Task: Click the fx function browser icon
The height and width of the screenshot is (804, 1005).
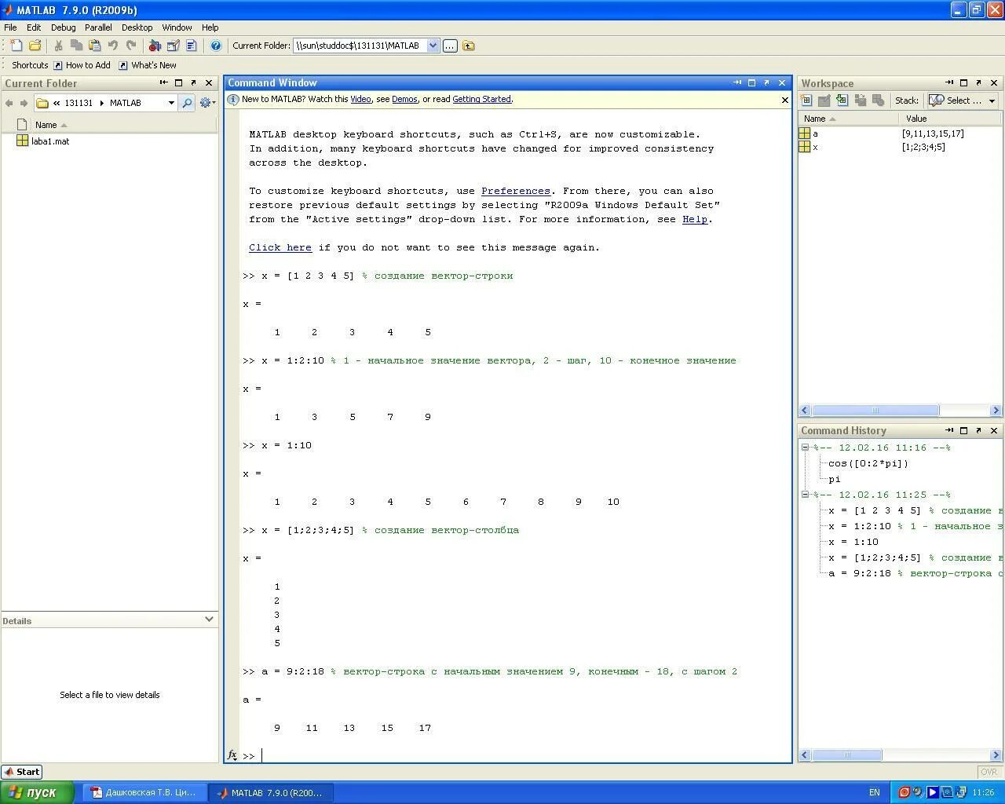Action: click(232, 755)
